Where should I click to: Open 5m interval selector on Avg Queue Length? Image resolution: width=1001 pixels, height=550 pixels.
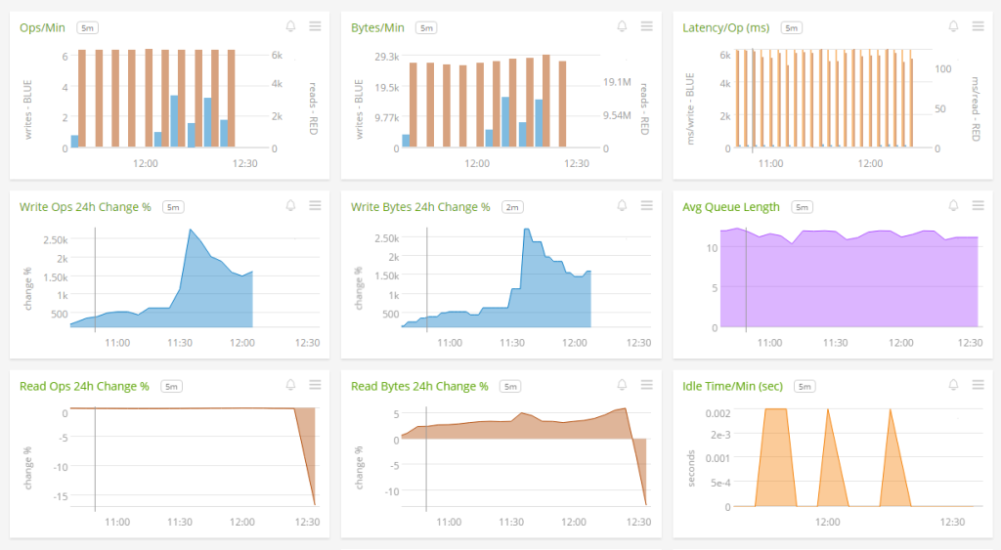tap(801, 207)
